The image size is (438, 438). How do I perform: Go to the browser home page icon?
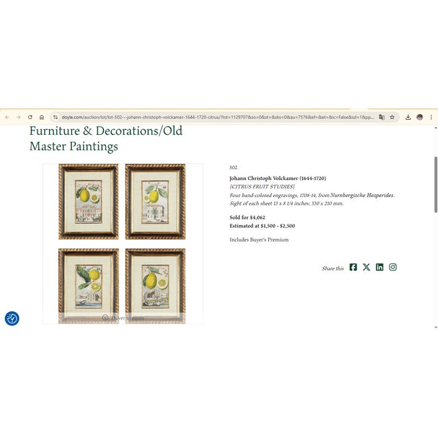click(42, 117)
